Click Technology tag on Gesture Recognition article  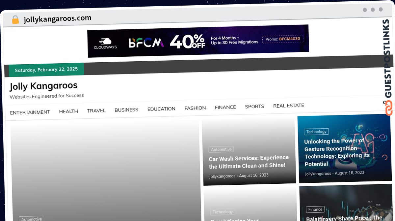pyautogui.click(x=316, y=132)
